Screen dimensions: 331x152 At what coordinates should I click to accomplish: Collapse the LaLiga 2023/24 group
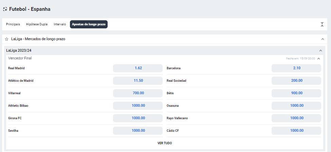(x=321, y=51)
